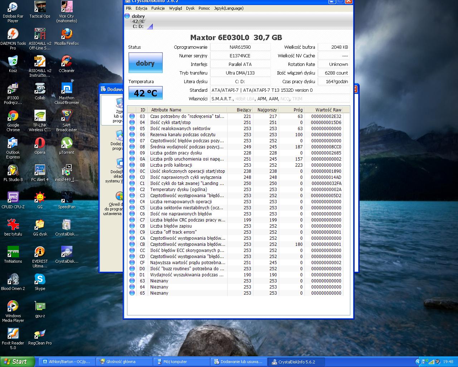Select the 'Temperatury dysku (ogólna)' attribute row

pos(179,189)
